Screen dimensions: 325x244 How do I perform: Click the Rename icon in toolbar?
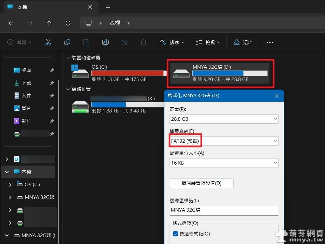point(105,42)
